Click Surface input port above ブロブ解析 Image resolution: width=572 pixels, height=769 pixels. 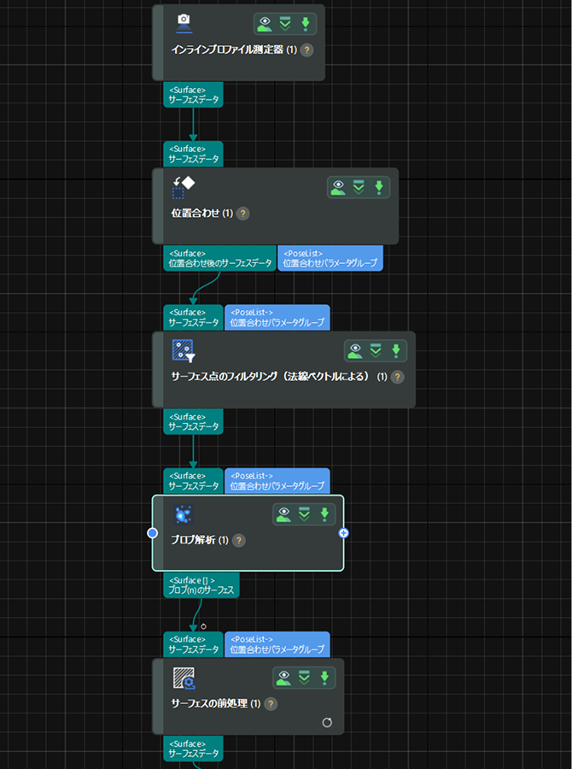coord(193,480)
